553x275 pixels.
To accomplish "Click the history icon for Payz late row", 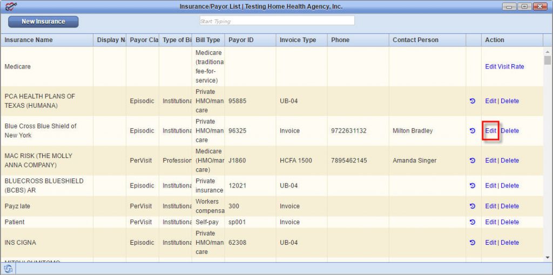I will [x=473, y=207].
